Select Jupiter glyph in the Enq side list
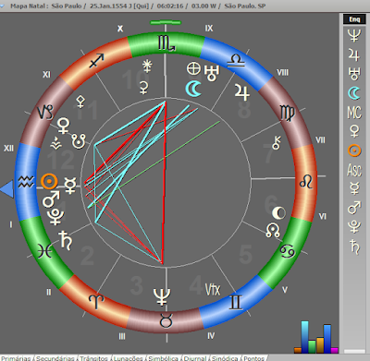This screenshot has width=370, height=361. pyautogui.click(x=354, y=55)
